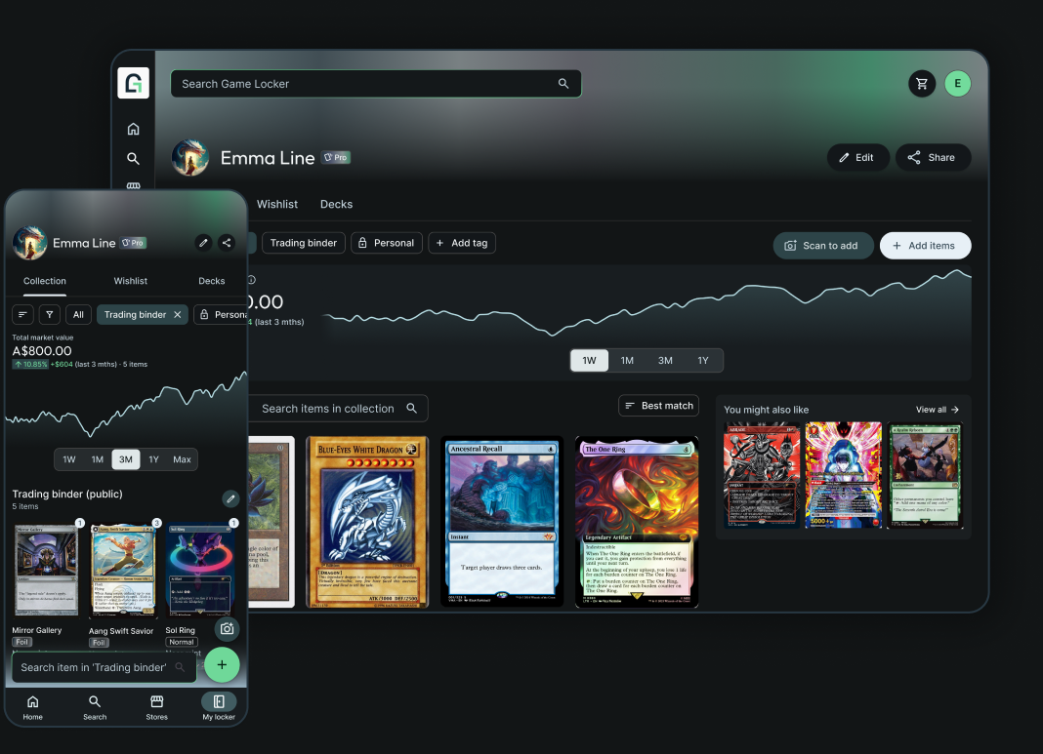The width and height of the screenshot is (1043, 754).
Task: Select 1W range on desktop chart
Action: tap(589, 360)
